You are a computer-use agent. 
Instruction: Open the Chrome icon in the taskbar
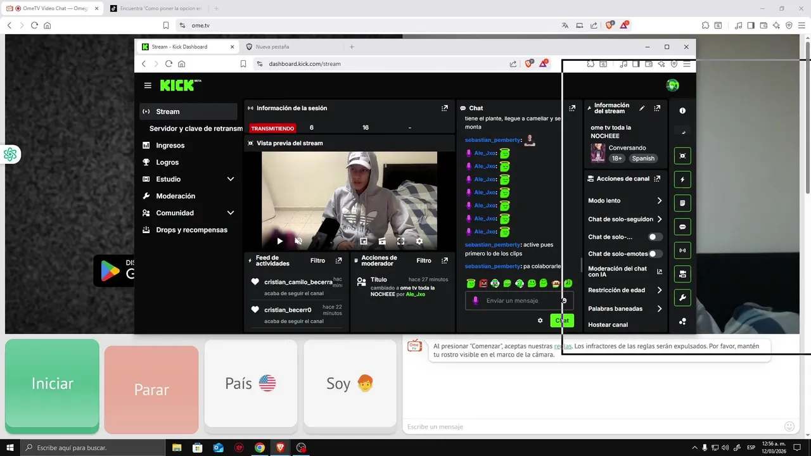tap(260, 448)
